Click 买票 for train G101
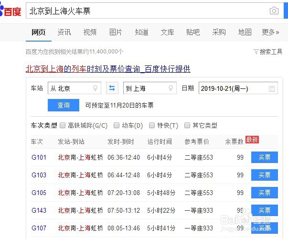The image size is (288, 239). tap(265, 157)
